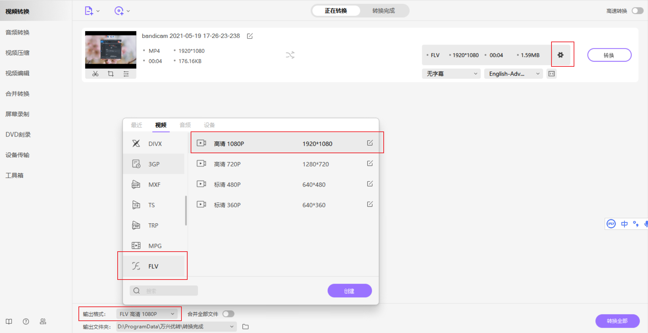
Task: Click the format list scrollbar
Action: click(186, 210)
